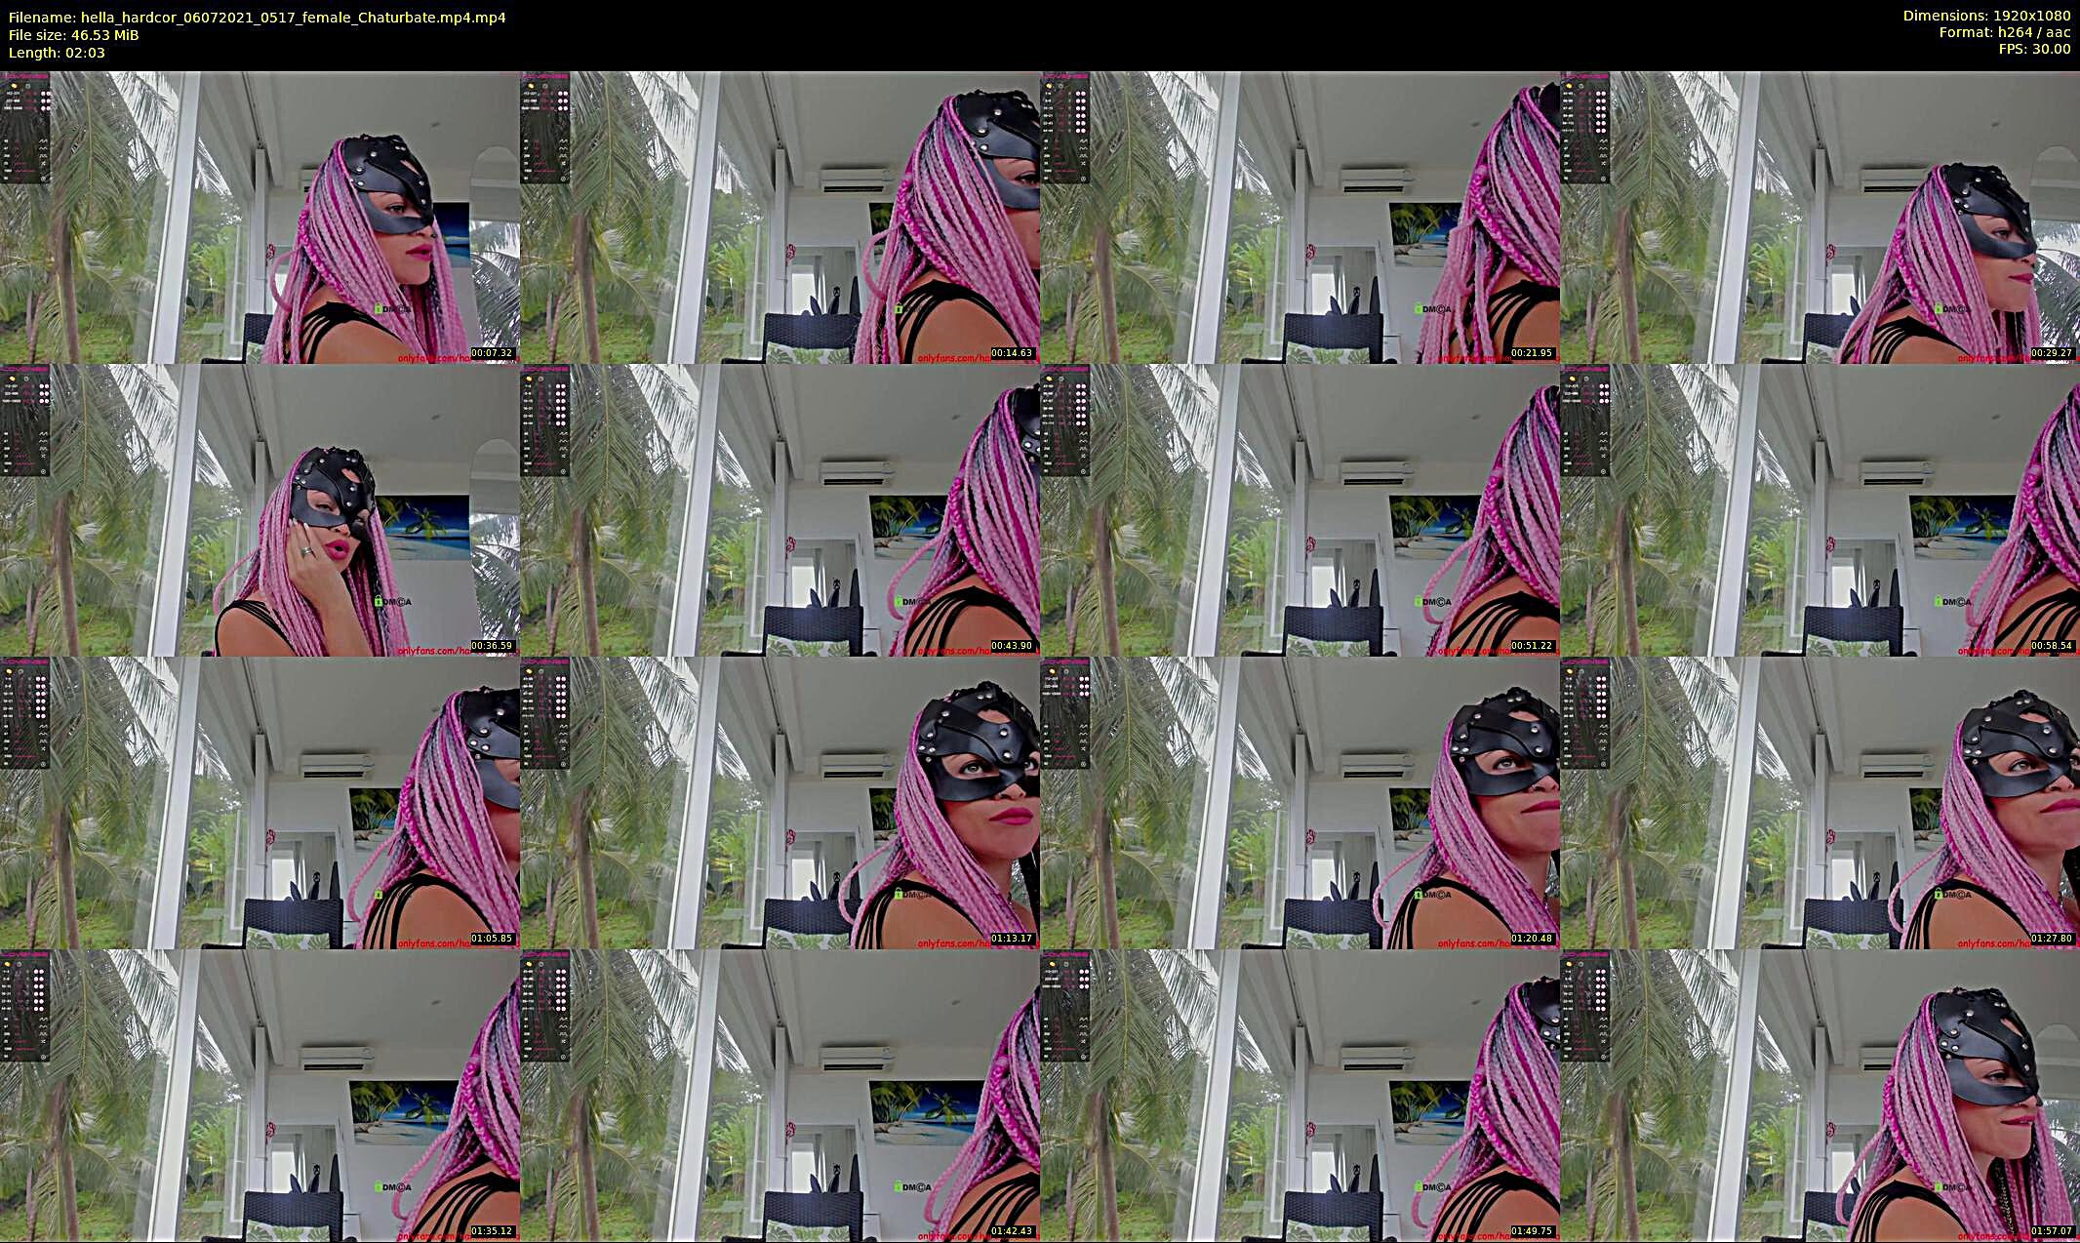2080x1243 pixels.
Task: View the frame stamped 01:42.43
Action: click(780, 1096)
